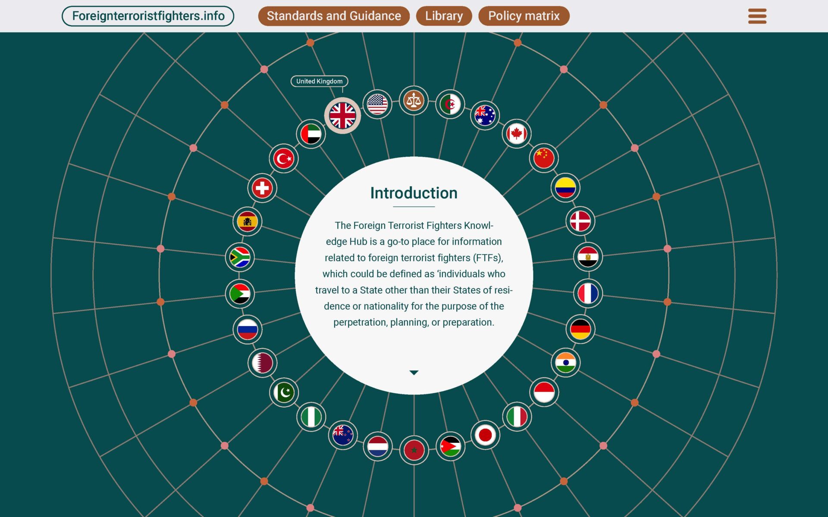Screen dimensions: 828x517
Task: Click the South Africa flag icon
Action: 240,257
